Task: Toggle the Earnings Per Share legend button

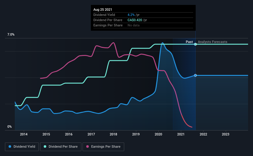Action: point(103,147)
